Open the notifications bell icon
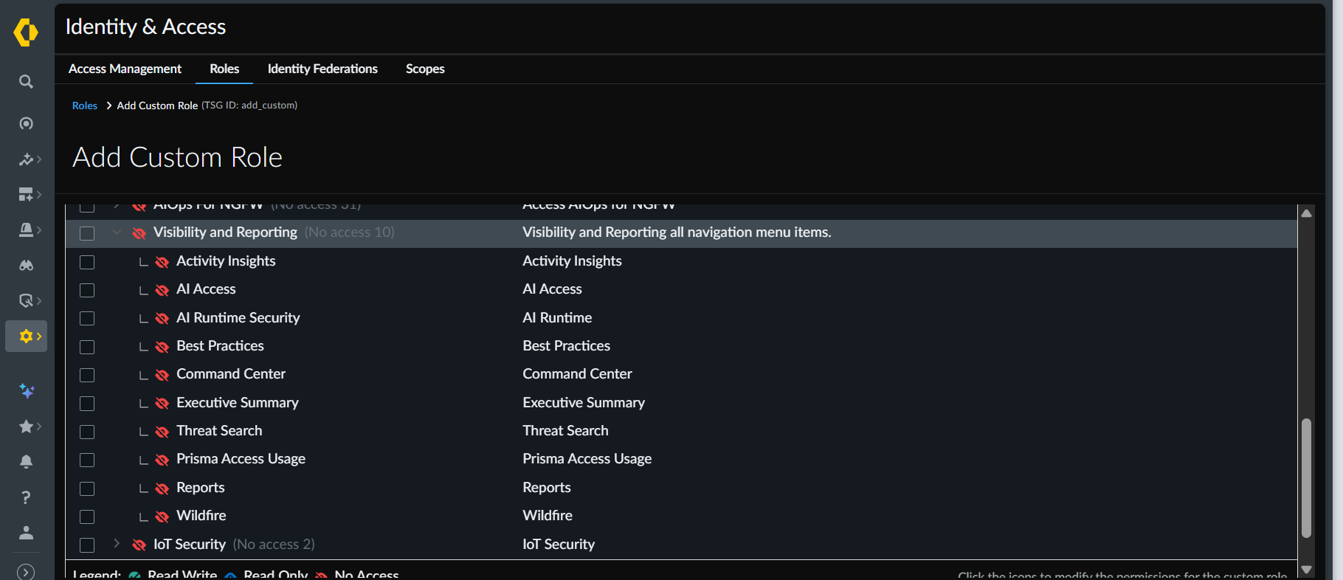 click(x=26, y=462)
